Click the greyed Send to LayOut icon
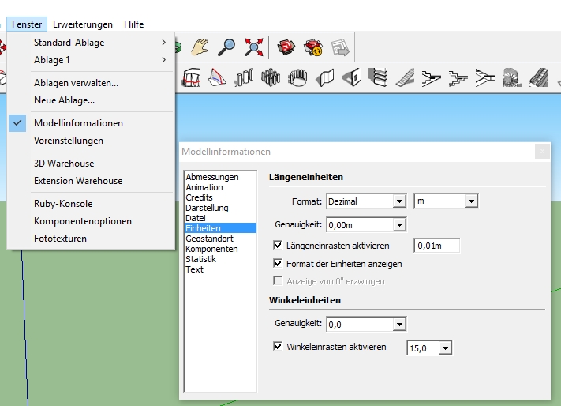 click(340, 47)
